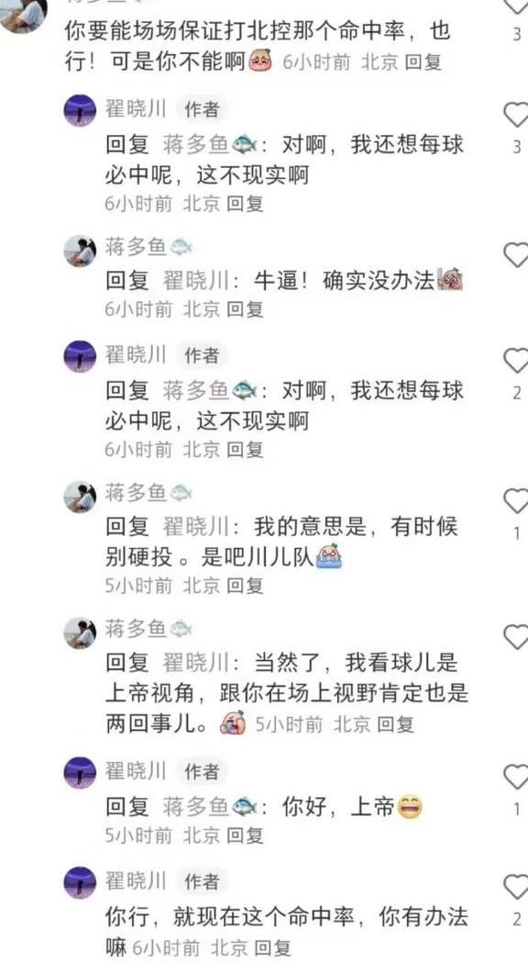Reply to the comment "牛逼!确实没办法"

click(246, 309)
